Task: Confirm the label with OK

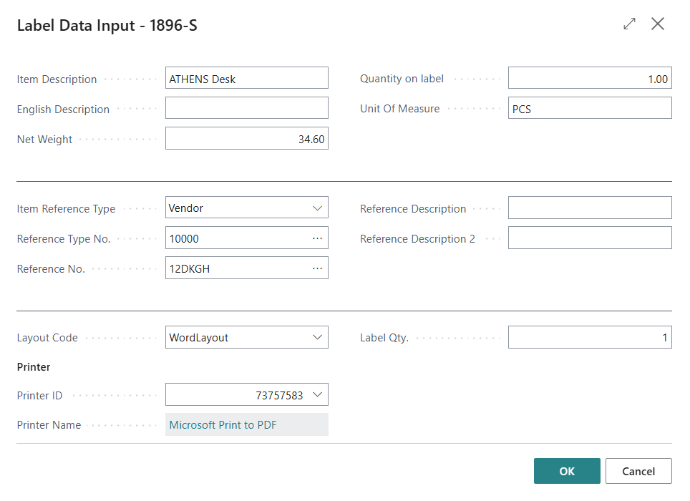Action: pyautogui.click(x=566, y=471)
